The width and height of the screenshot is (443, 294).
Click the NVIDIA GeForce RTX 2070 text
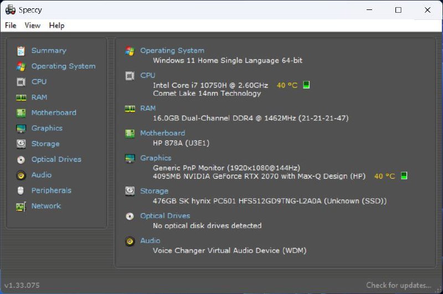(x=259, y=176)
